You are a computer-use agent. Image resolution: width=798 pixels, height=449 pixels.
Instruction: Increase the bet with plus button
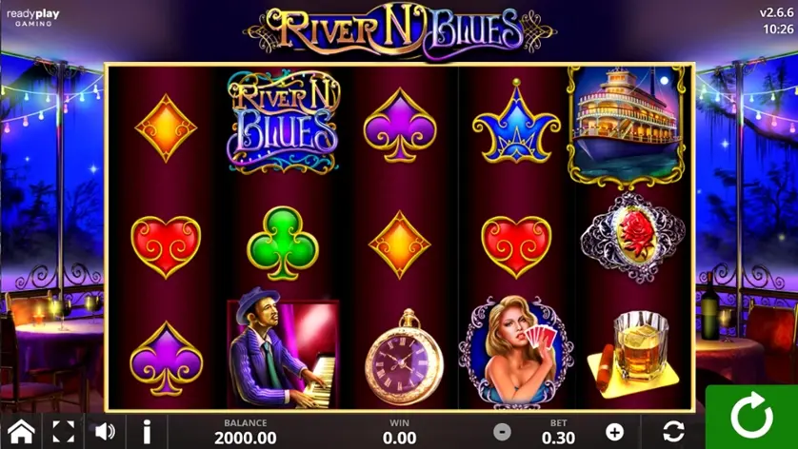click(615, 432)
